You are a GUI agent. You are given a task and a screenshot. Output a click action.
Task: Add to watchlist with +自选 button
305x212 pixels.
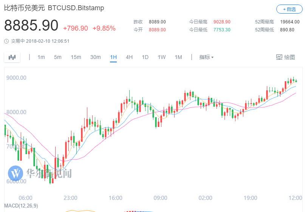pyautogui.click(x=290, y=9)
